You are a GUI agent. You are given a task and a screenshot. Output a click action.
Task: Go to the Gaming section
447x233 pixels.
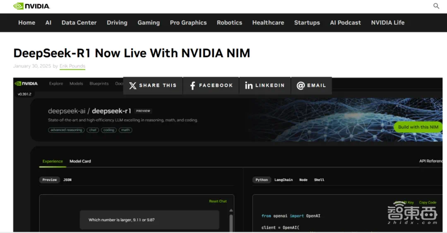pyautogui.click(x=148, y=23)
